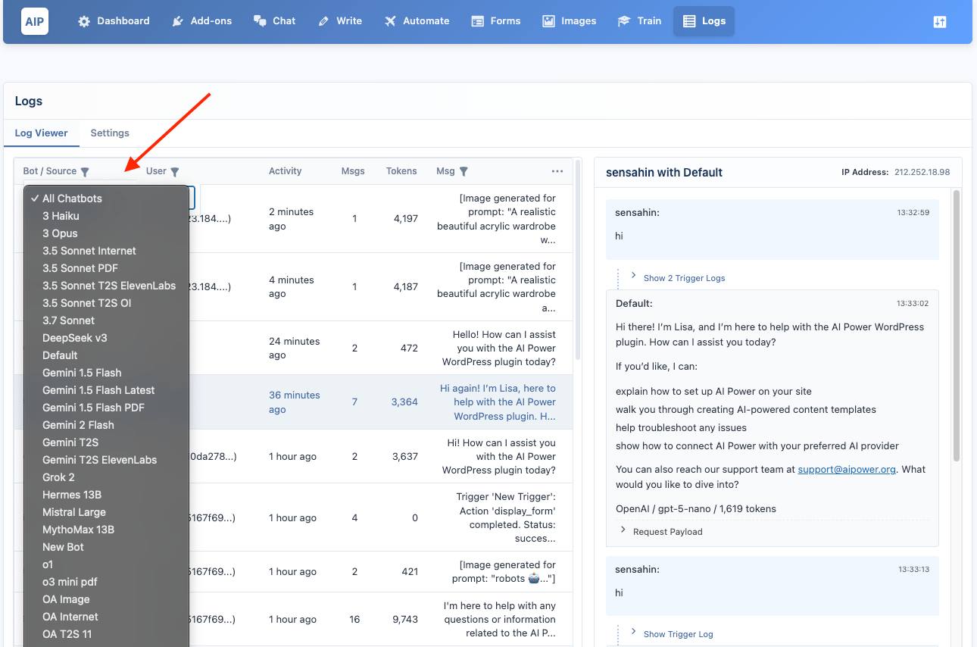Viewport: 977px width, 647px height.
Task: Switch to the Settings tab
Action: point(110,133)
